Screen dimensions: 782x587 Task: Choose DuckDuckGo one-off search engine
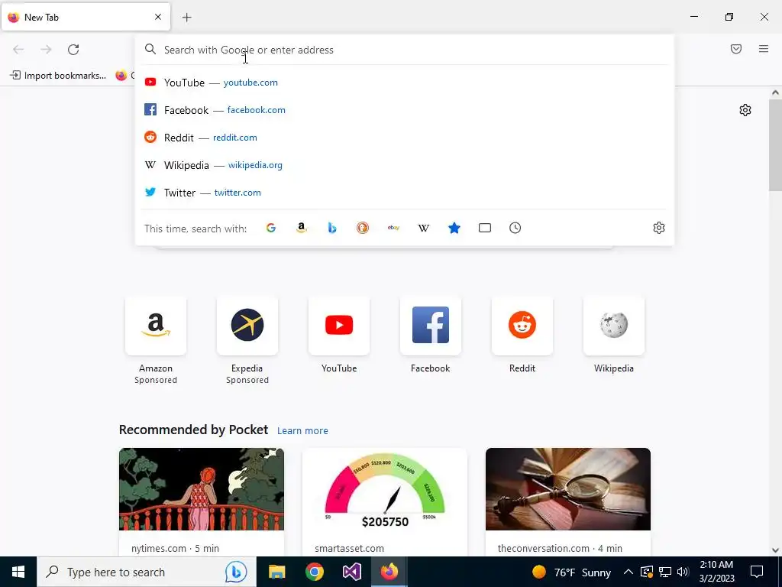pos(363,228)
